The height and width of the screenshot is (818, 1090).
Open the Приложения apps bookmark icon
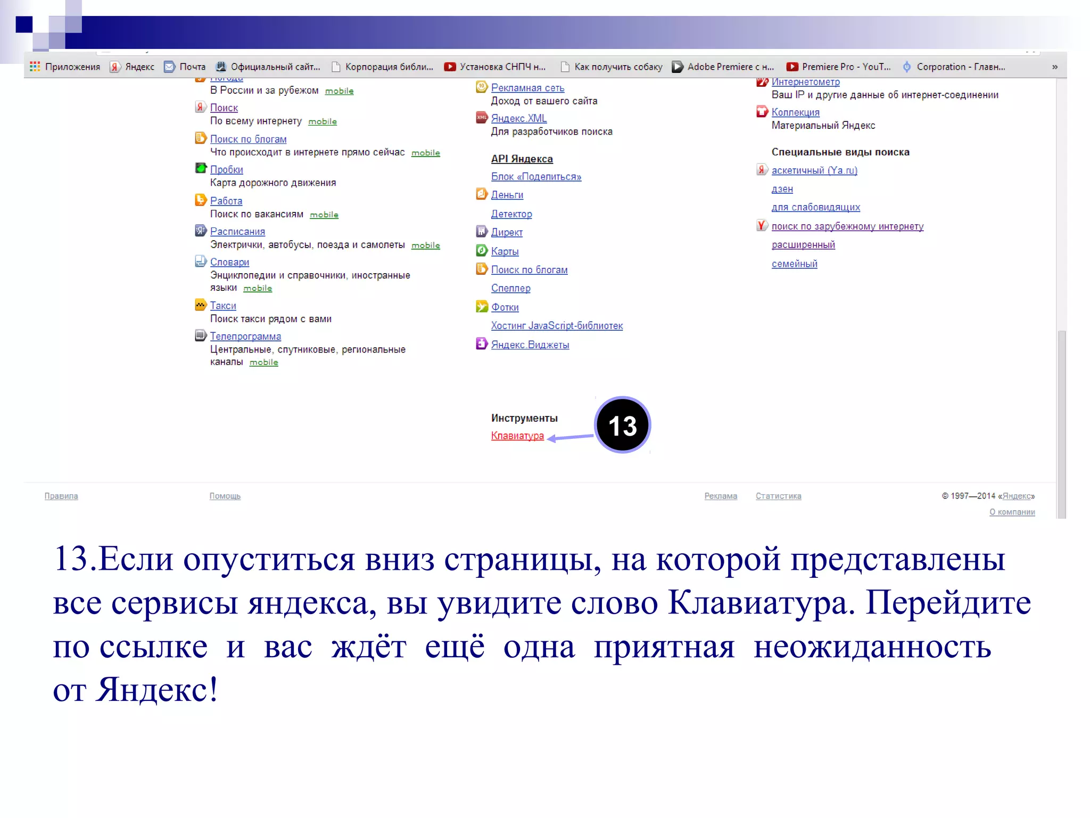click(x=35, y=67)
